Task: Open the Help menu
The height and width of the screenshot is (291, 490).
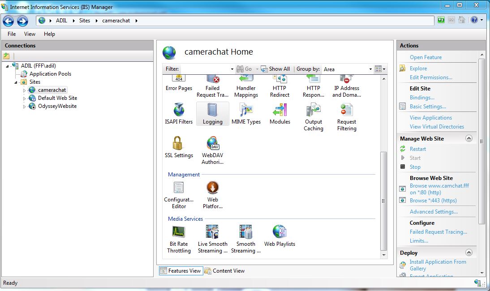Action: point(49,34)
